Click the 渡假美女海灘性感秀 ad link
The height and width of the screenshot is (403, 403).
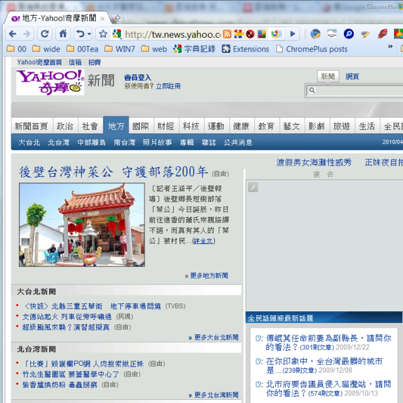pyautogui.click(x=314, y=162)
